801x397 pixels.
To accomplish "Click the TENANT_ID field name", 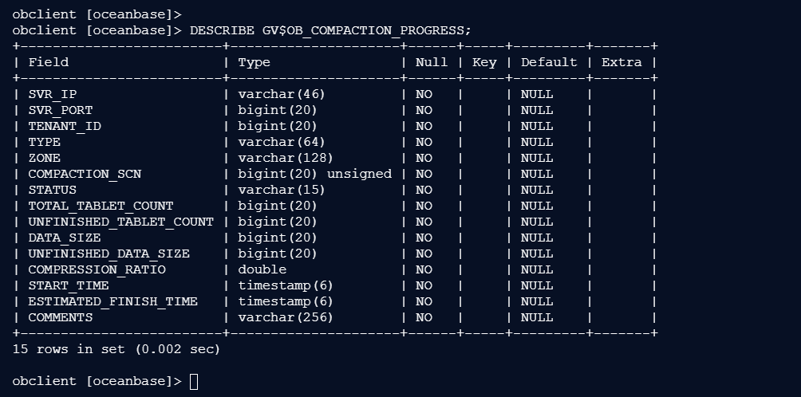I will pyautogui.click(x=65, y=126).
